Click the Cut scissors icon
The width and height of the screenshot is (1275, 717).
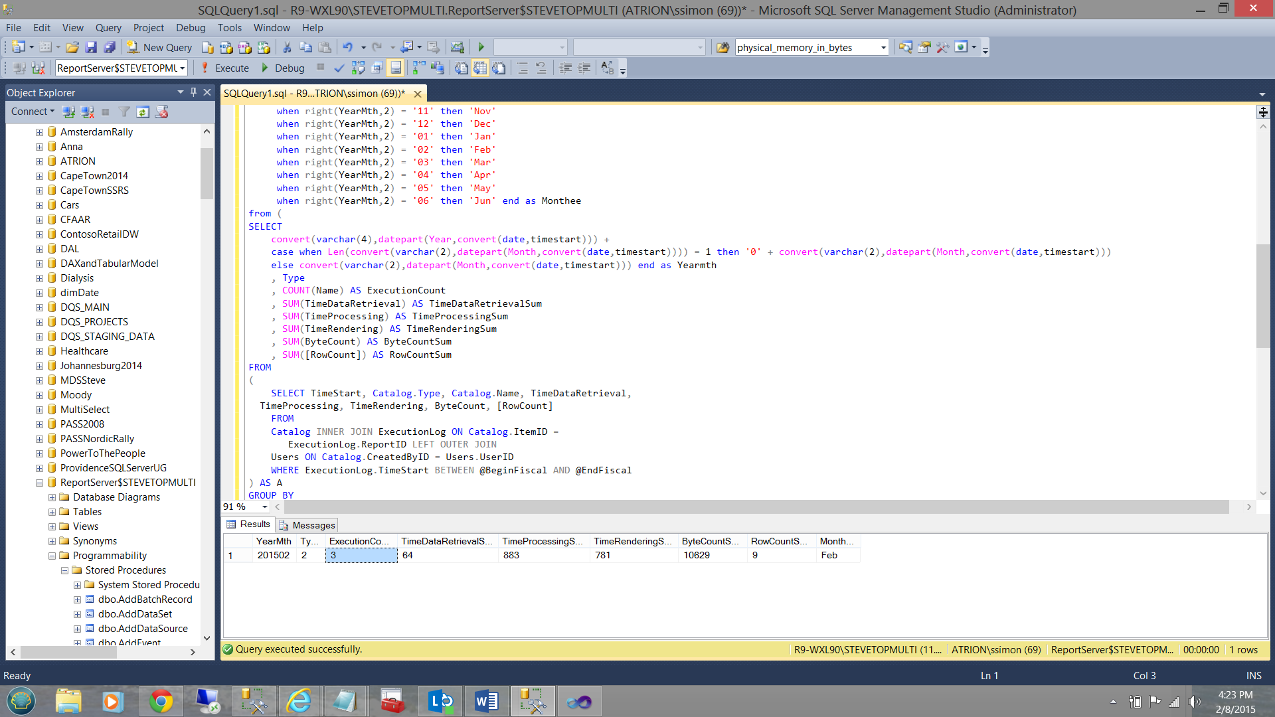tap(287, 47)
